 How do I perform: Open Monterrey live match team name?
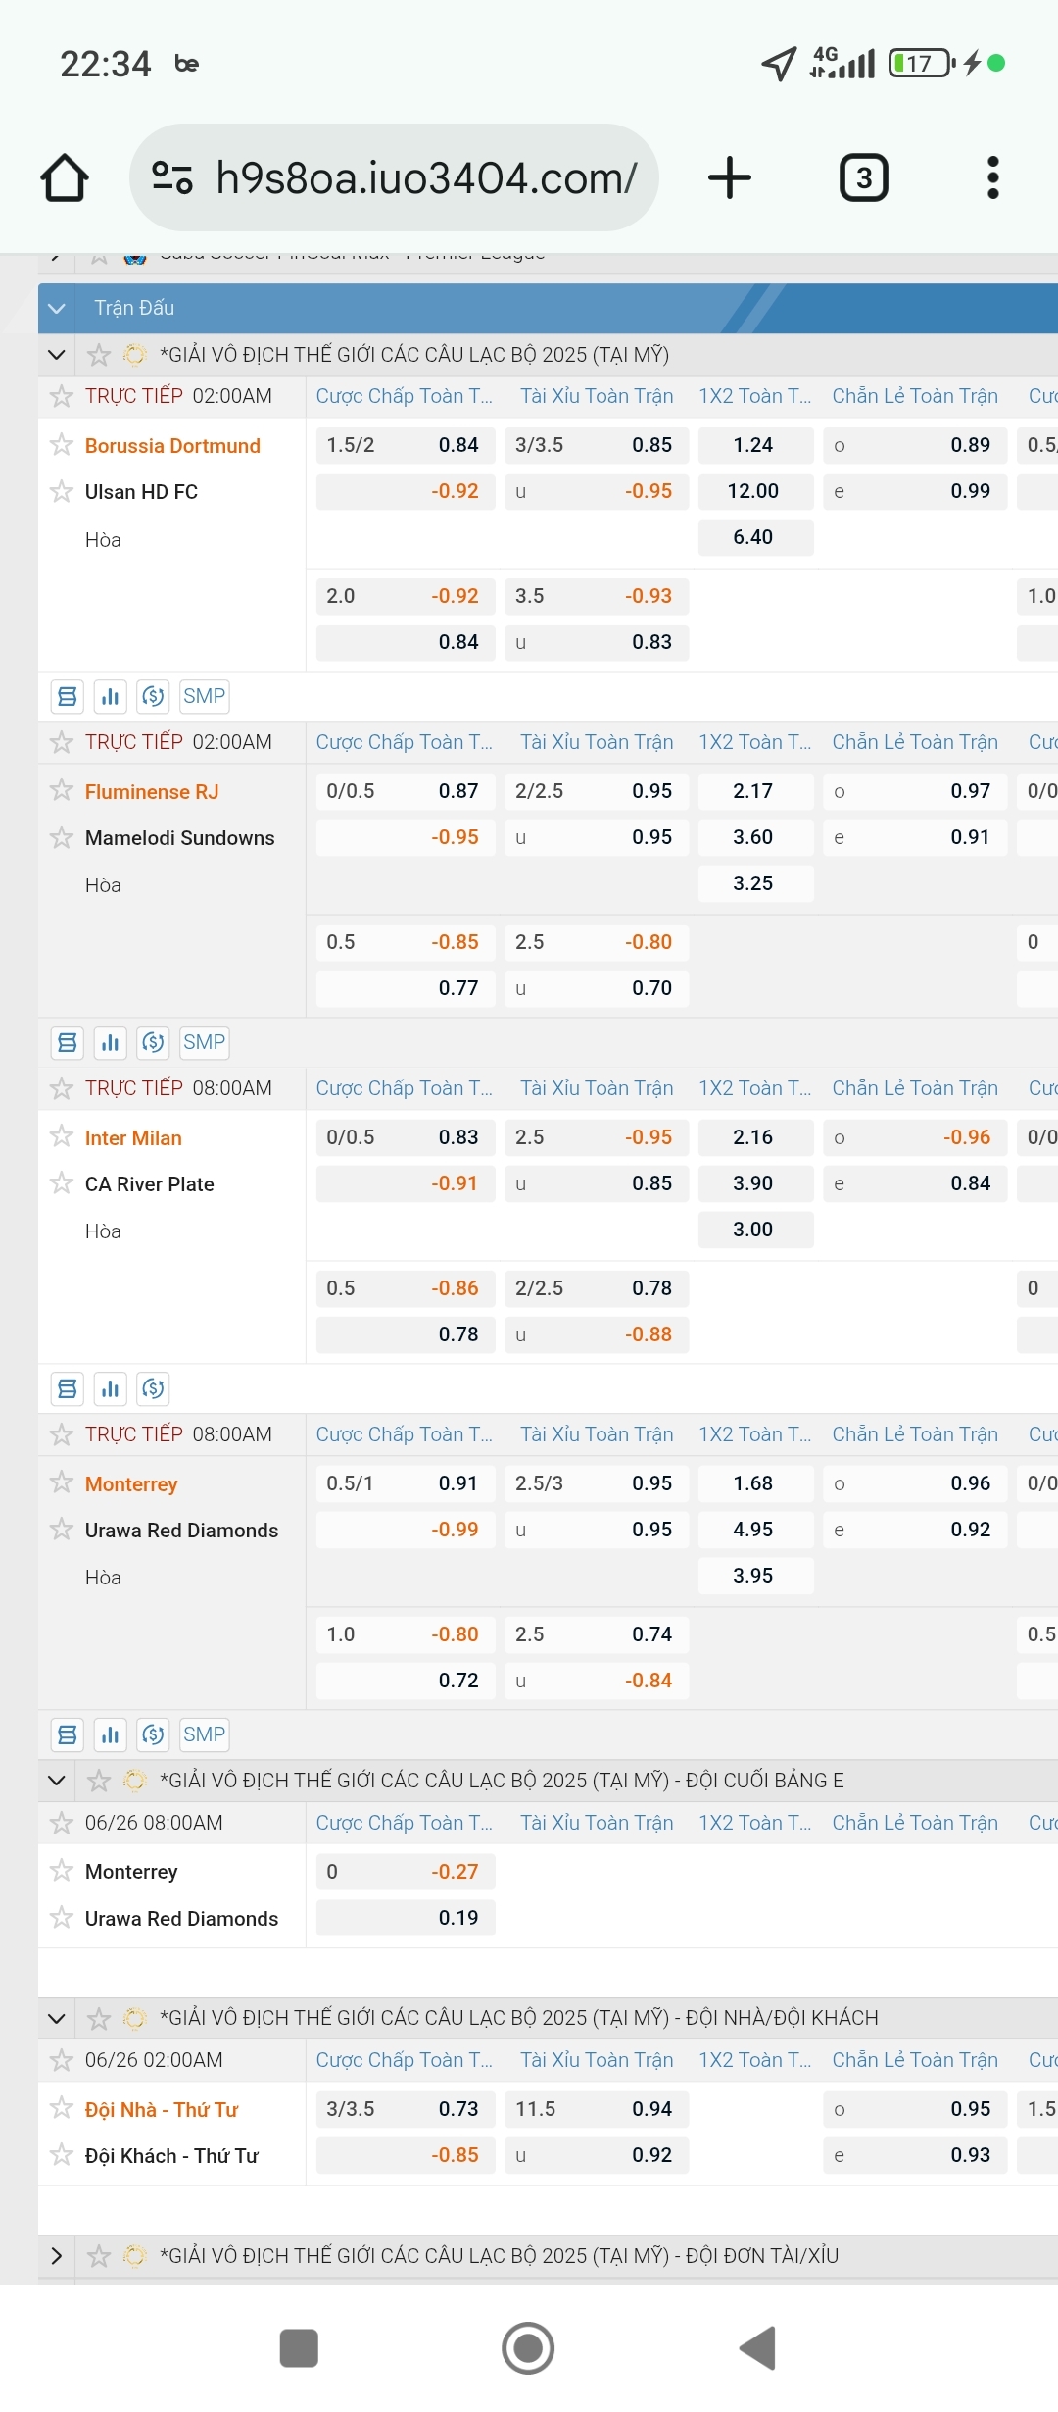131,1484
